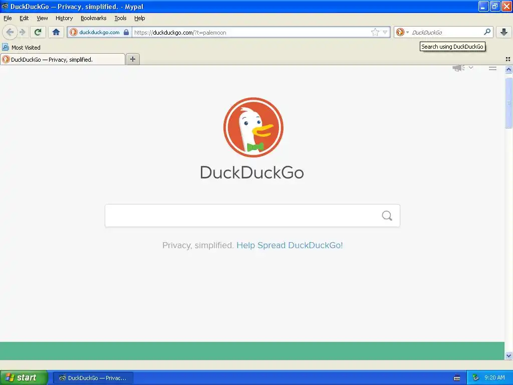This screenshot has height=385, width=513.
Task: Select the DuckDuckGo taskbar window button
Action: coord(93,378)
